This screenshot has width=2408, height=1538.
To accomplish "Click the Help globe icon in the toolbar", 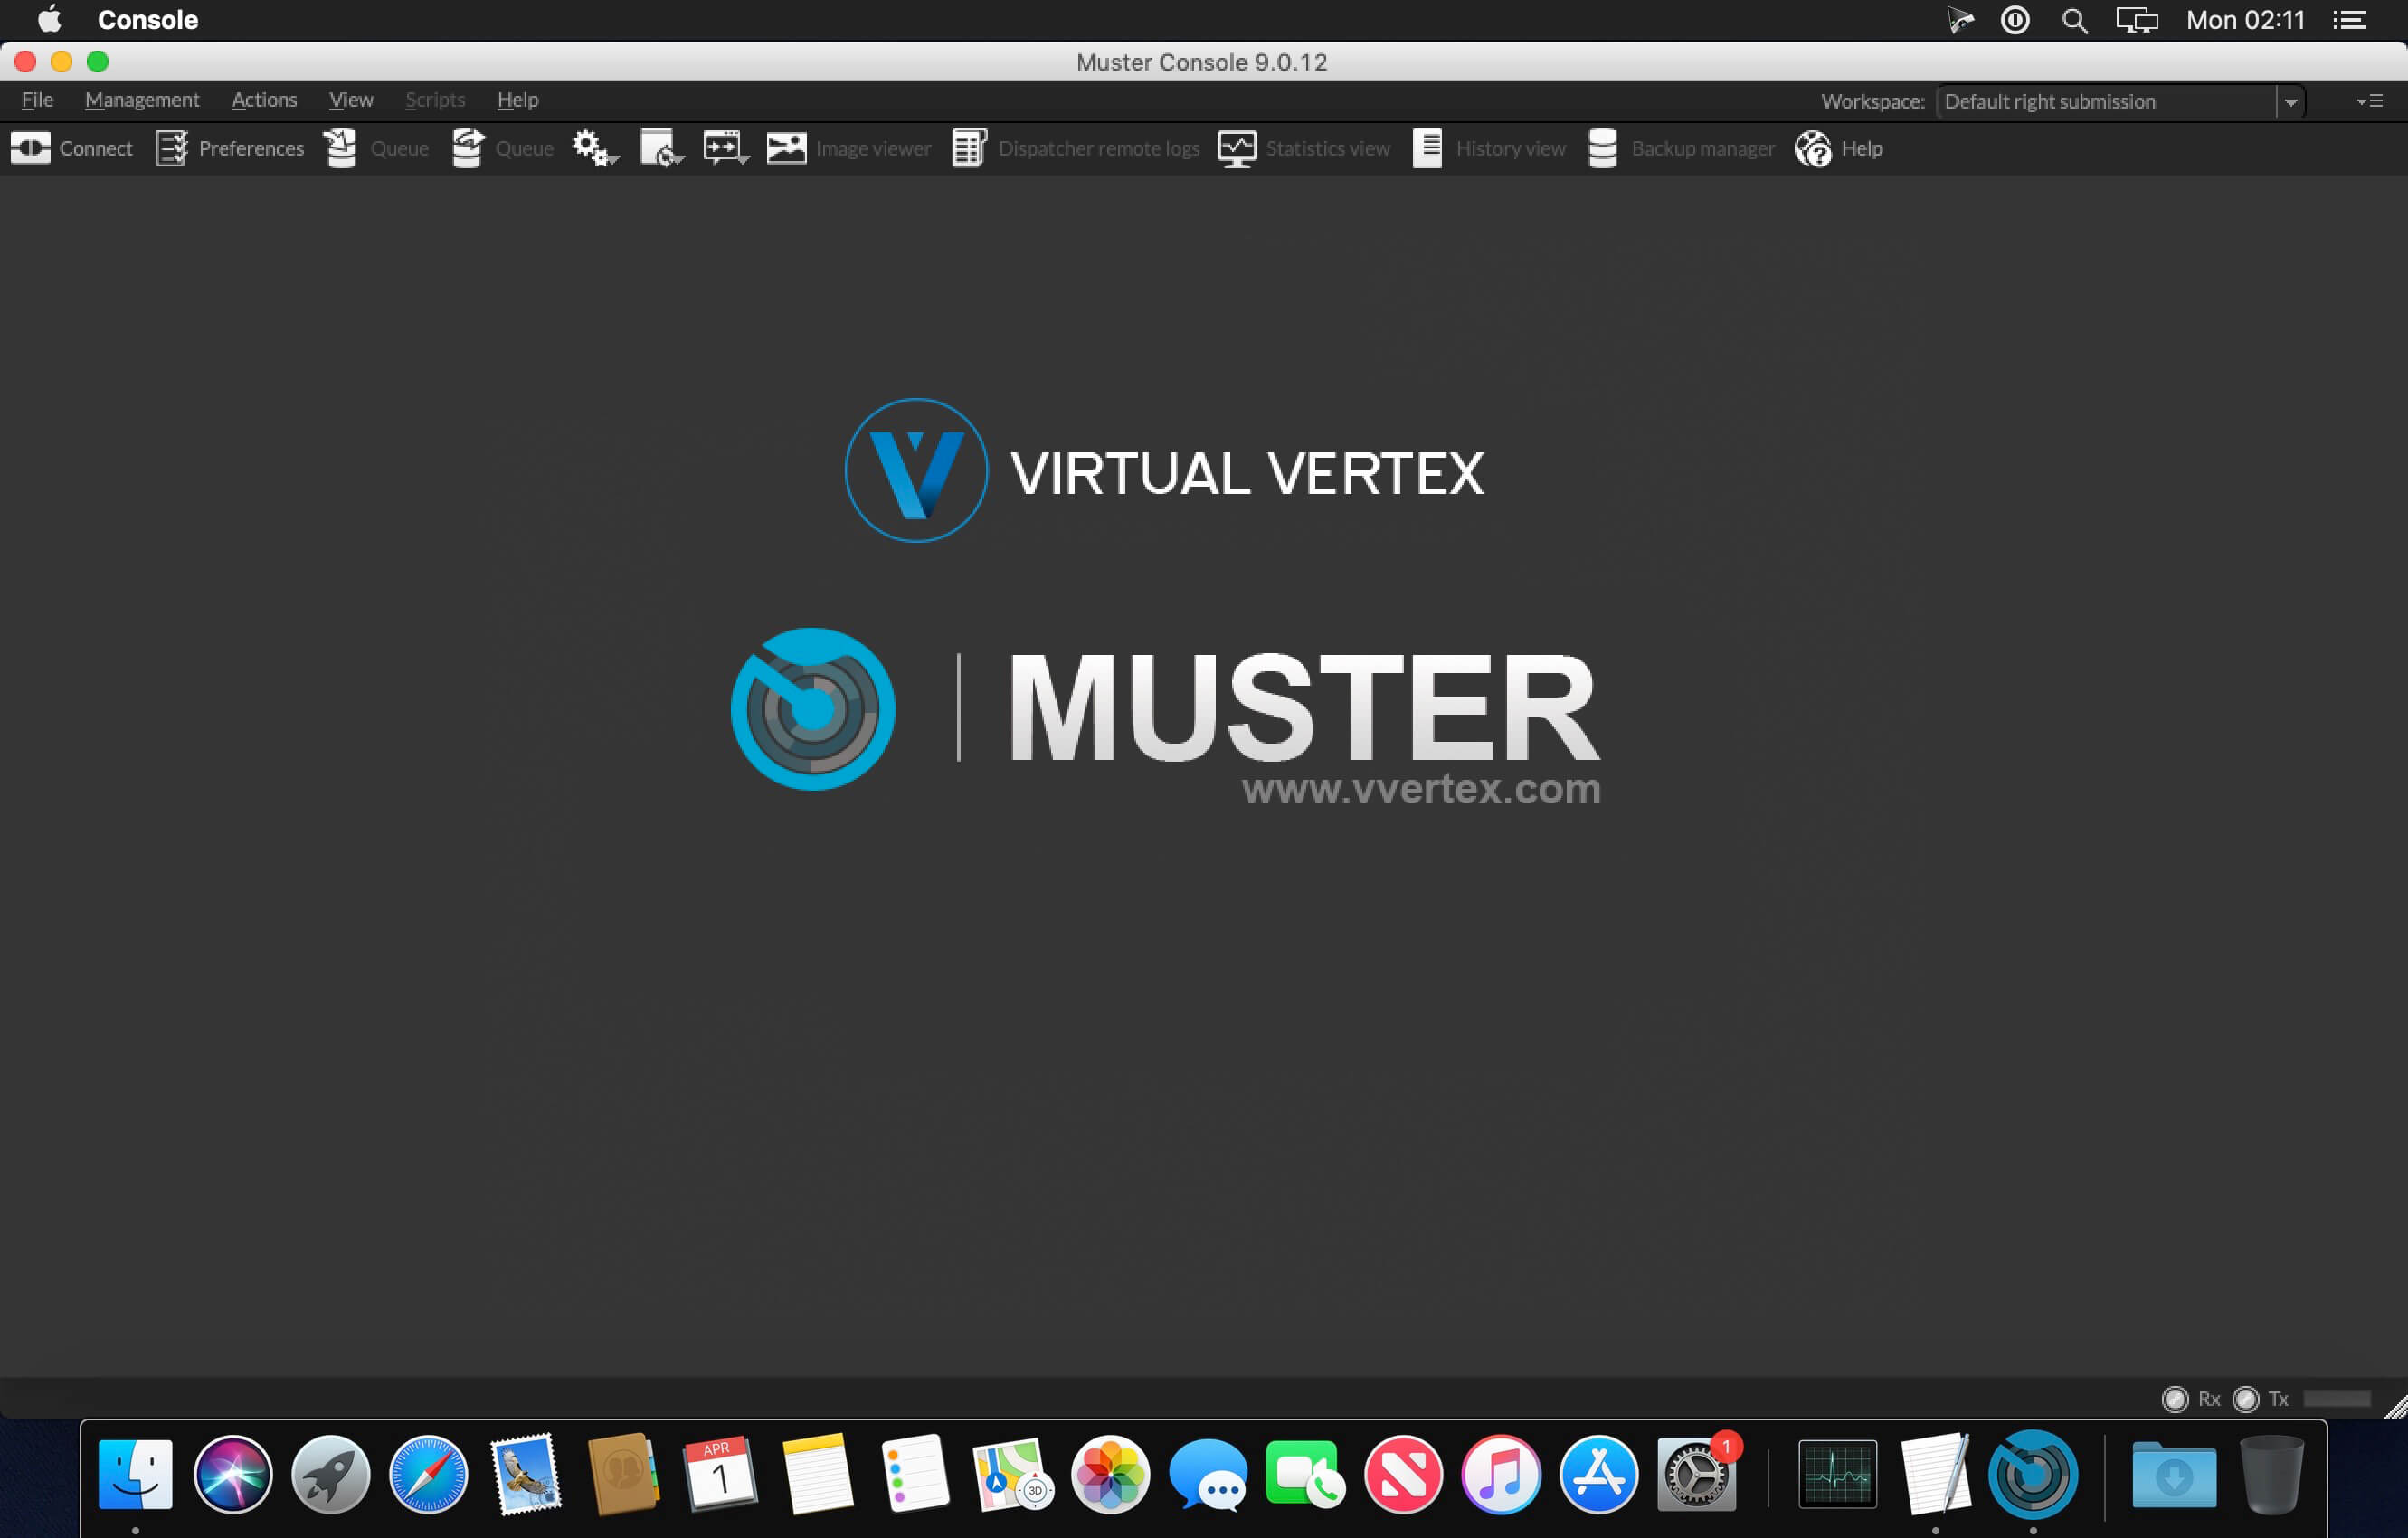I will (1813, 148).
